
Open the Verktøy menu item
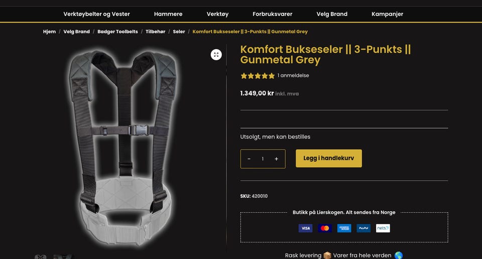[217, 14]
